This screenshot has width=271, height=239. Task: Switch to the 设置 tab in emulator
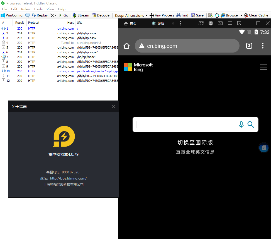(x=158, y=23)
